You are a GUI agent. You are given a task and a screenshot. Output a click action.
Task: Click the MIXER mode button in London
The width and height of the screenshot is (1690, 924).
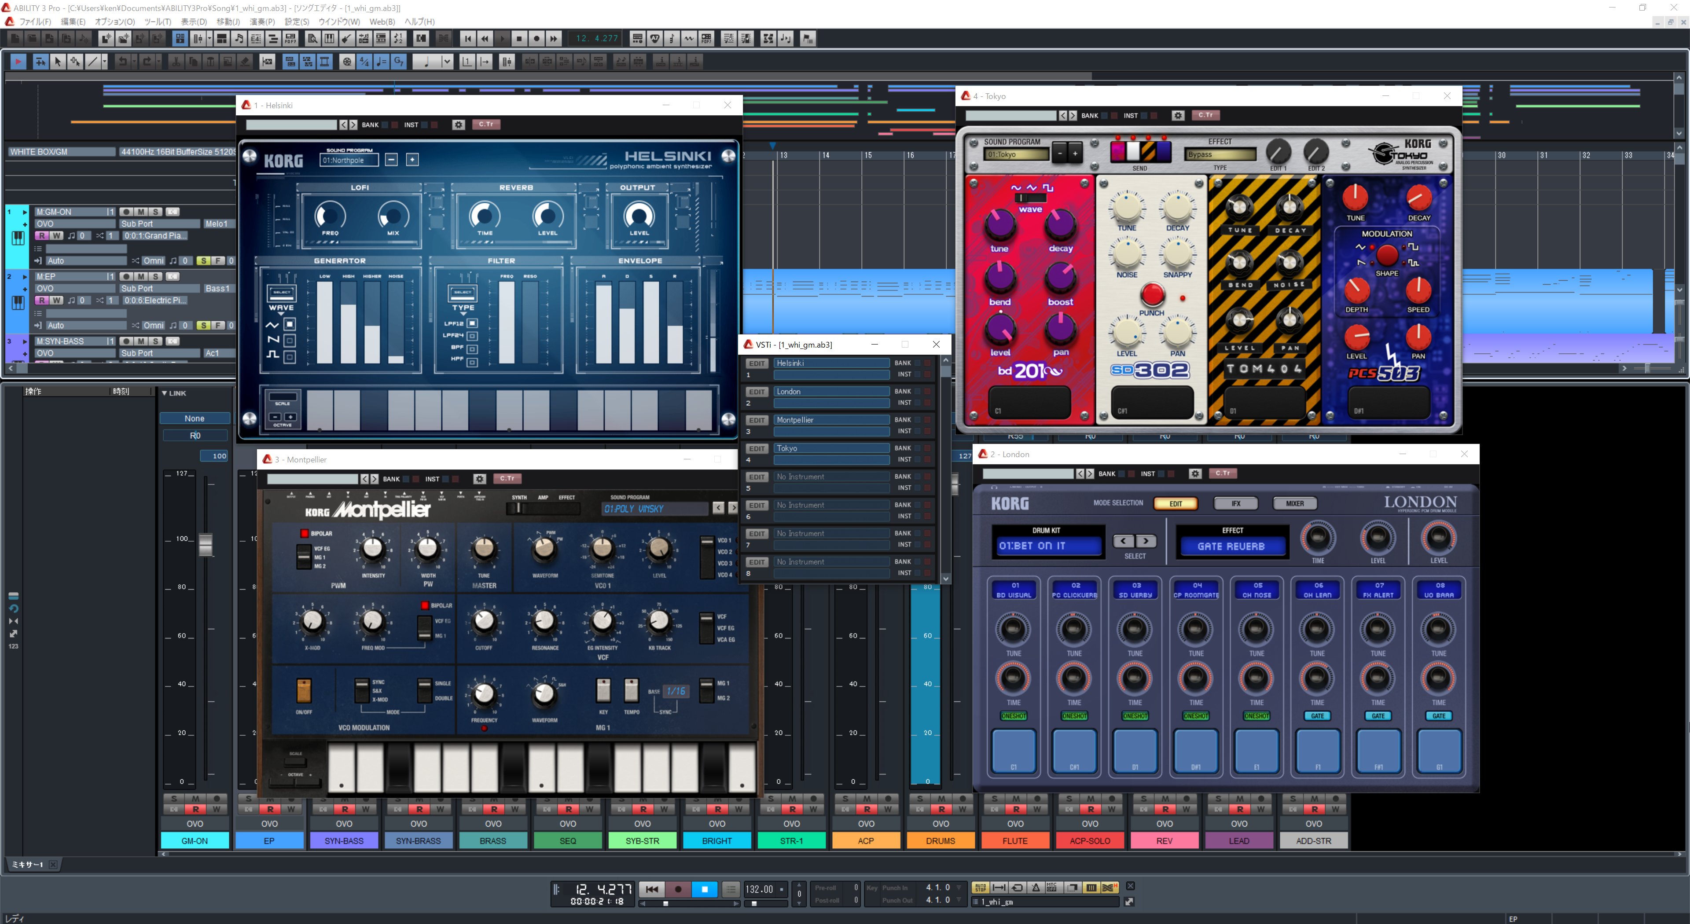[x=1294, y=504]
